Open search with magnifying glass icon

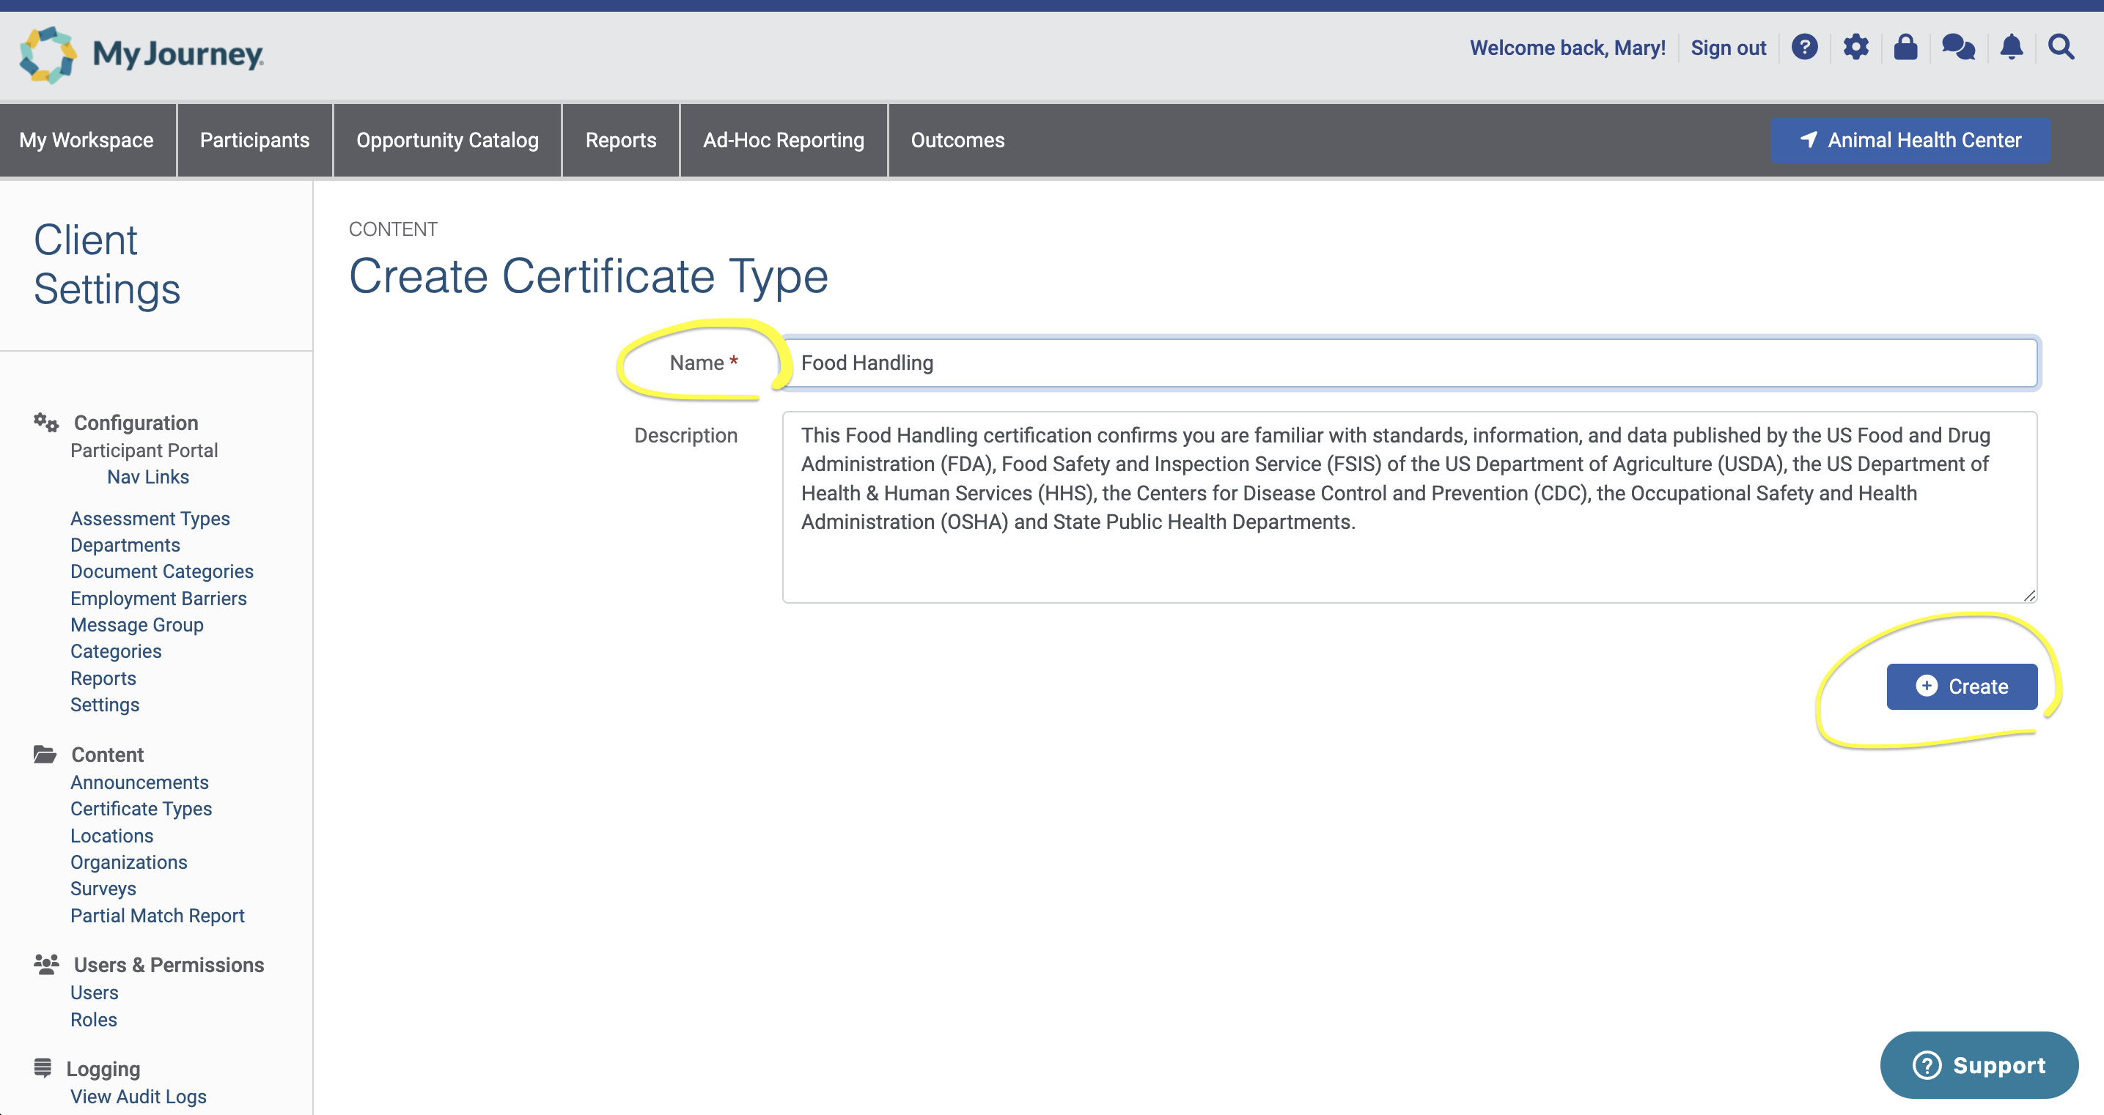click(x=2061, y=48)
